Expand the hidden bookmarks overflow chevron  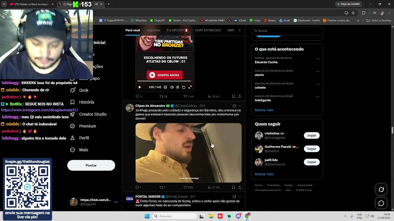(x=358, y=21)
